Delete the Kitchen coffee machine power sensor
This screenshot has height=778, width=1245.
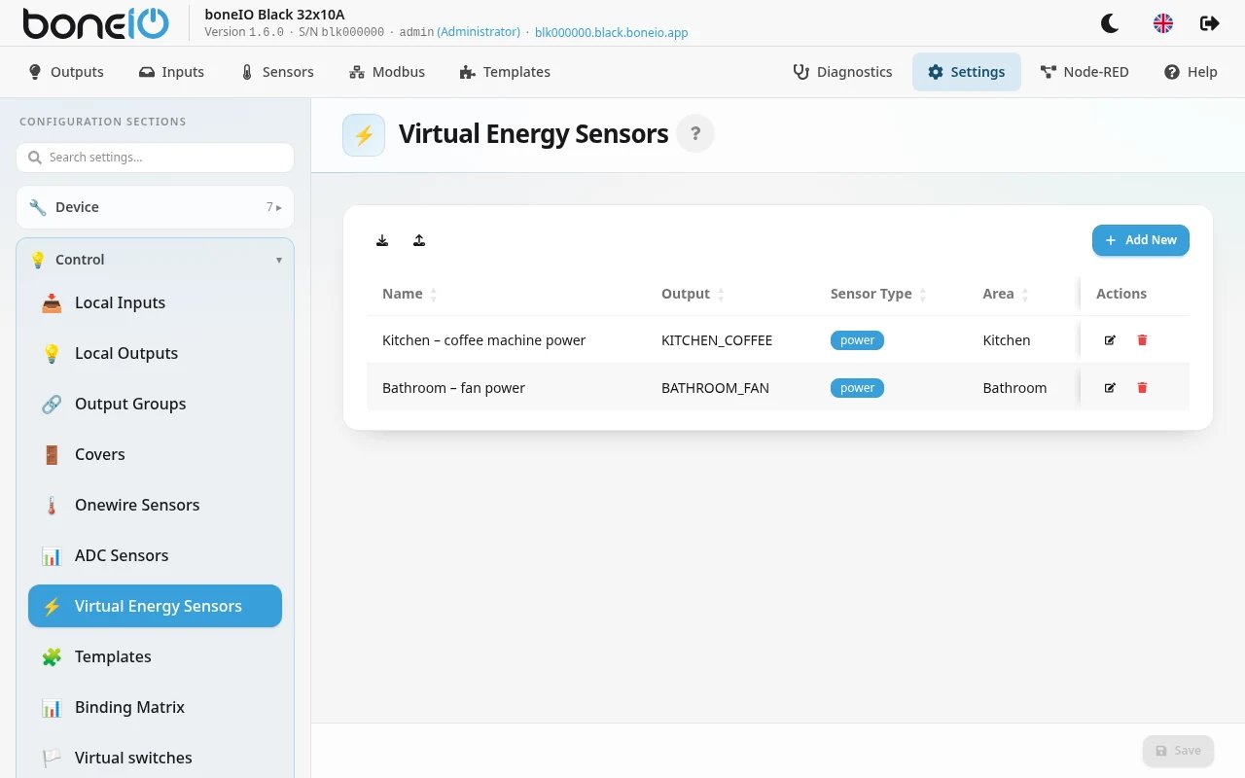(1142, 340)
